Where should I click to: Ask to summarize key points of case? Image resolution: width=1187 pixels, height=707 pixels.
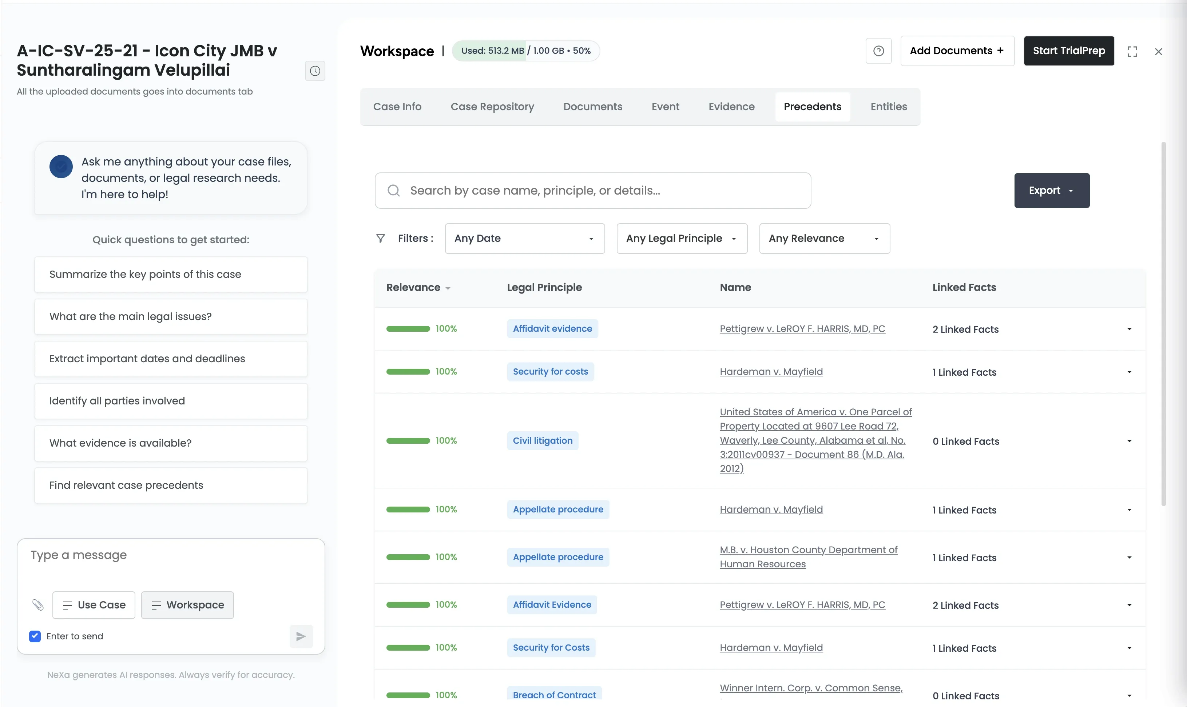click(x=171, y=275)
